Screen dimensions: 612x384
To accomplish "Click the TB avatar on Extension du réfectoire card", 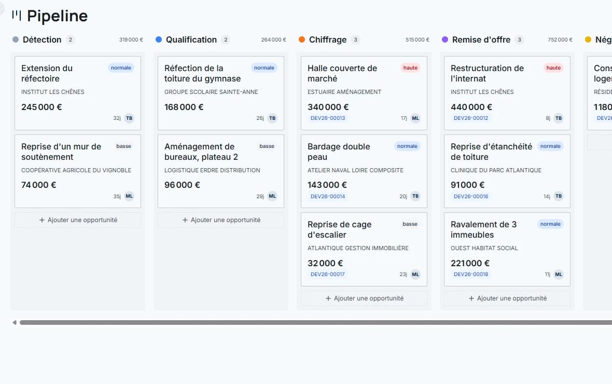I will point(129,118).
